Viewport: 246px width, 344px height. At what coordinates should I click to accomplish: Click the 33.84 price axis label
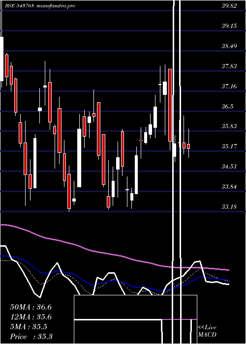pos(229,187)
